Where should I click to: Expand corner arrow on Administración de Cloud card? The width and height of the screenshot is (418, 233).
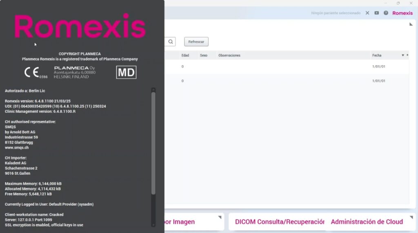[411, 217]
